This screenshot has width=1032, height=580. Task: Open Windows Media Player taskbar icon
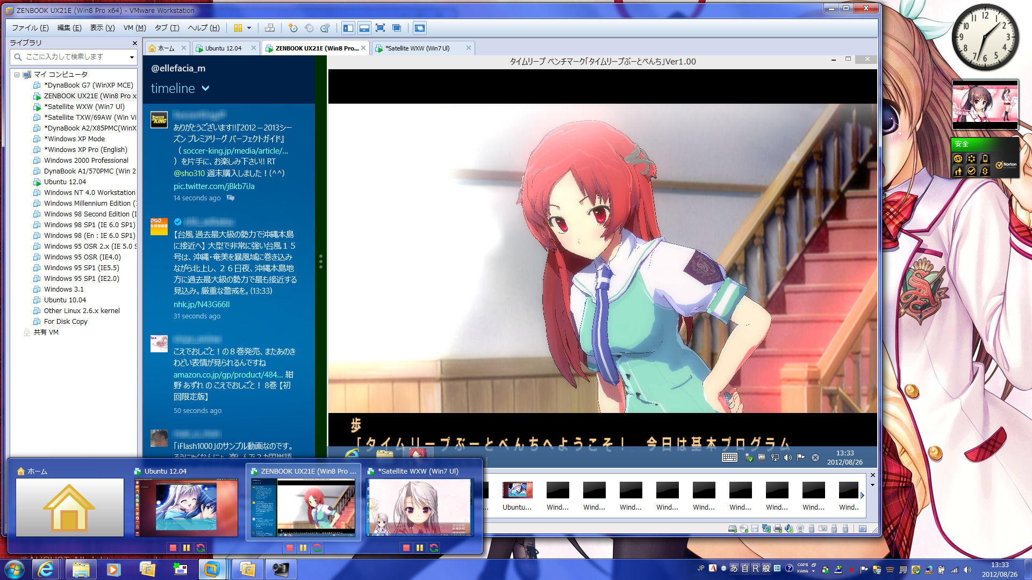(x=113, y=569)
